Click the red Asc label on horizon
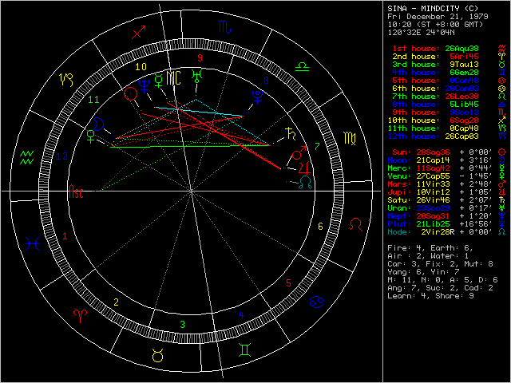The image size is (511, 383). pos(76,192)
